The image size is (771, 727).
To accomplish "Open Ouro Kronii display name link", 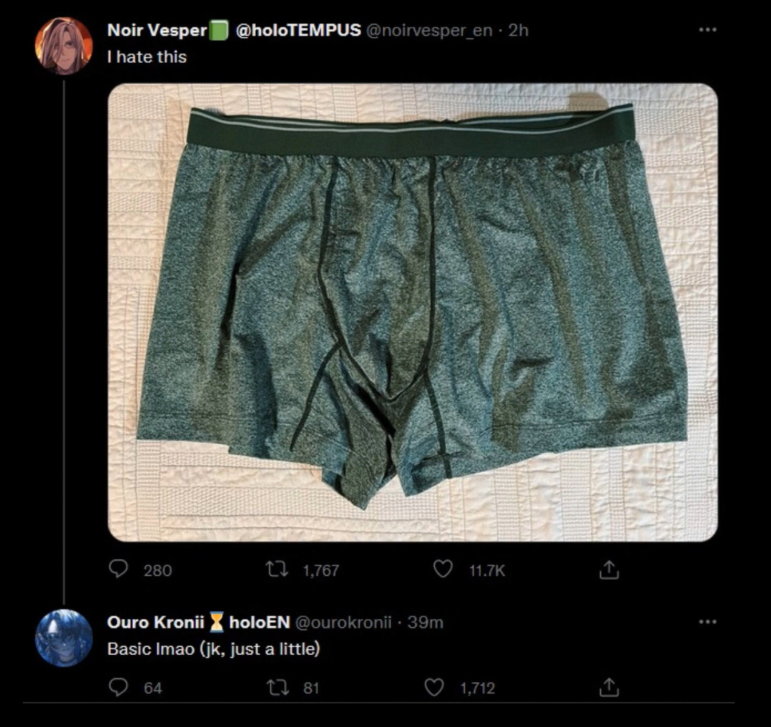I will point(198,622).
